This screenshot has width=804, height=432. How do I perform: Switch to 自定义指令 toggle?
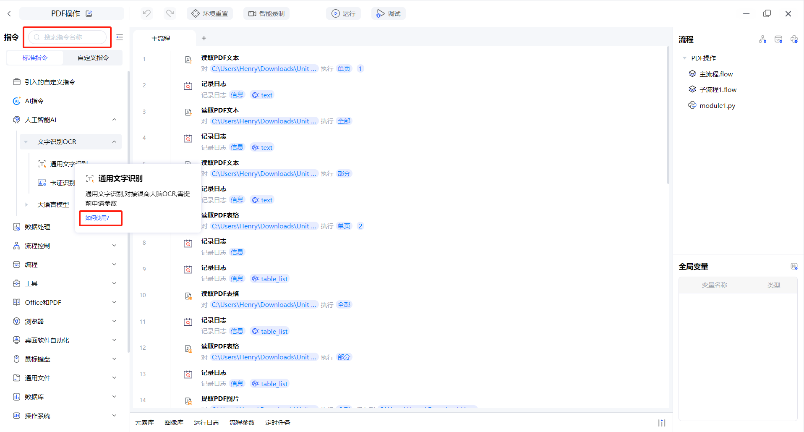93,58
